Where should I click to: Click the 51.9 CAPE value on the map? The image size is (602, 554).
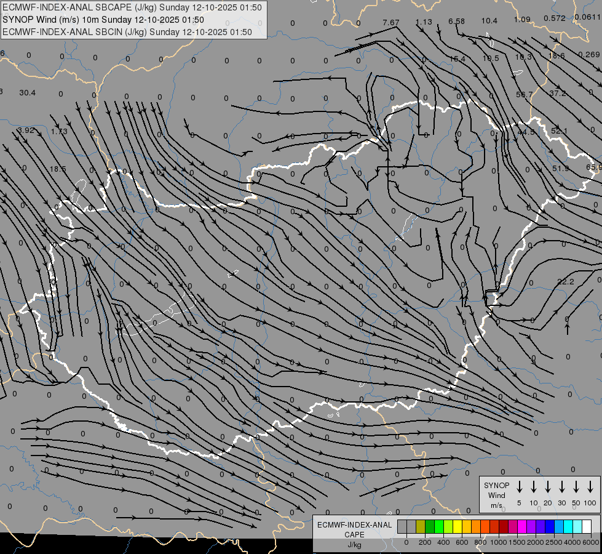click(561, 169)
